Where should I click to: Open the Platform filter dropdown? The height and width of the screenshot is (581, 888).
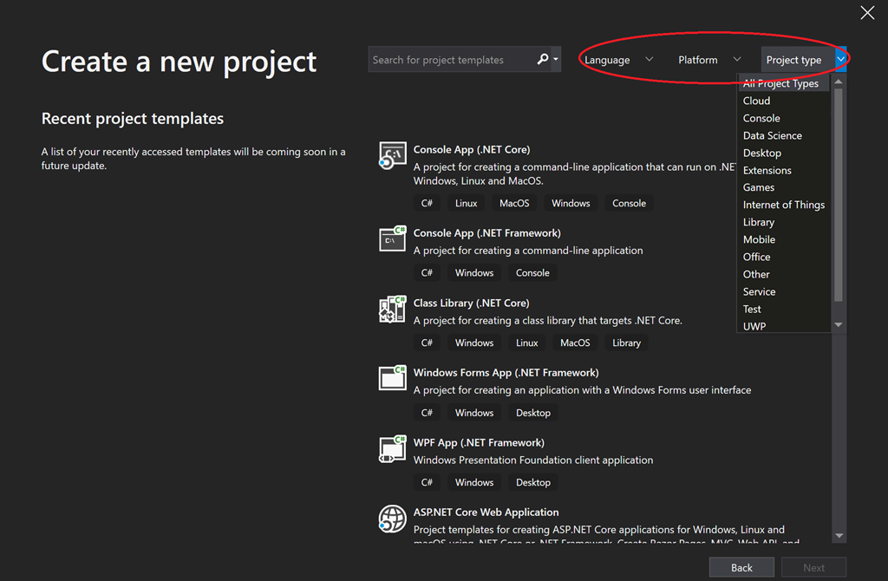pyautogui.click(x=709, y=60)
